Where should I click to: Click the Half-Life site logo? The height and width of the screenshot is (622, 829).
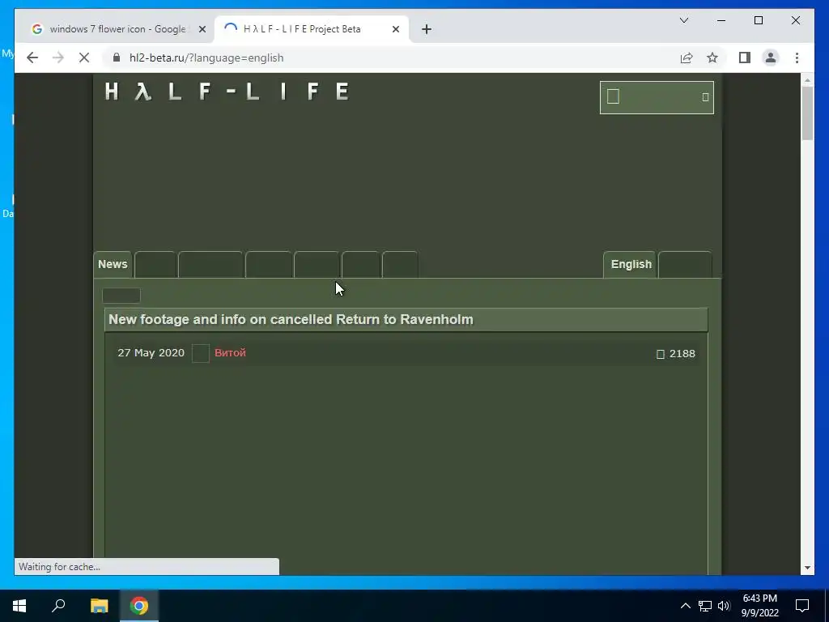tap(227, 91)
